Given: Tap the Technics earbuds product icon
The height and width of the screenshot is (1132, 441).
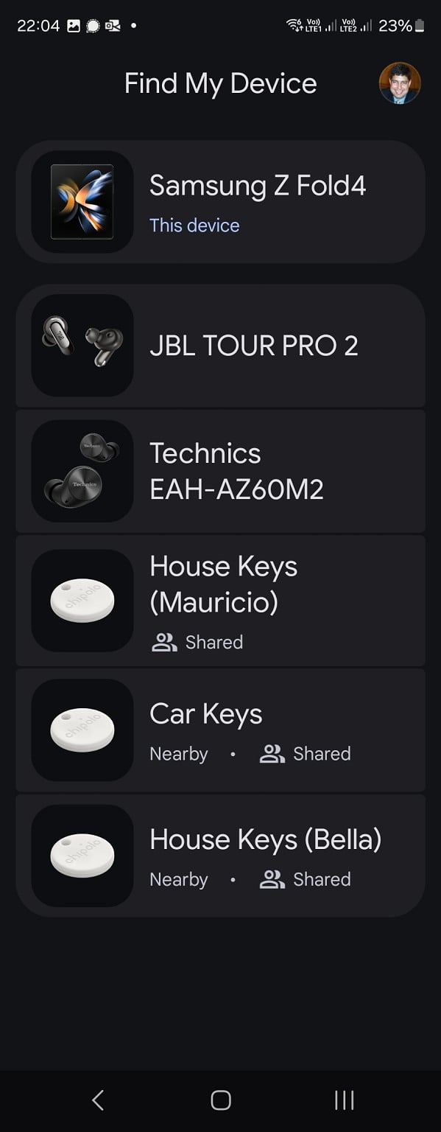Looking at the screenshot, I should coord(82,472).
